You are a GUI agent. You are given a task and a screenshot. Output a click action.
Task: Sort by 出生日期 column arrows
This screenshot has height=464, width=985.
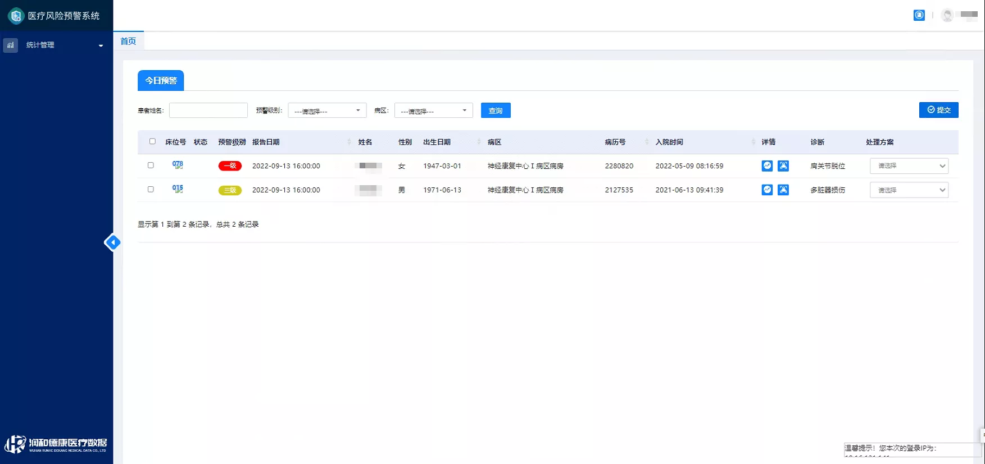[x=479, y=142]
